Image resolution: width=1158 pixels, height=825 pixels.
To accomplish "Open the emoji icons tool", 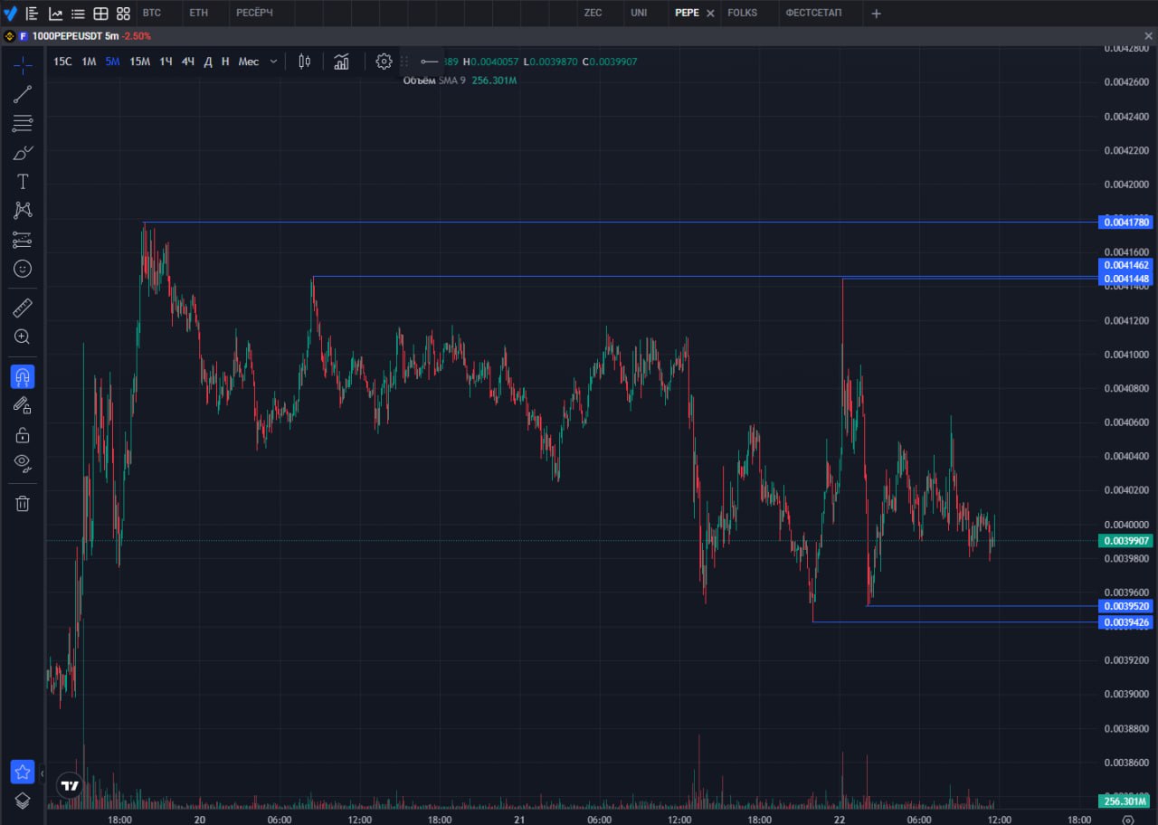I will (23, 269).
